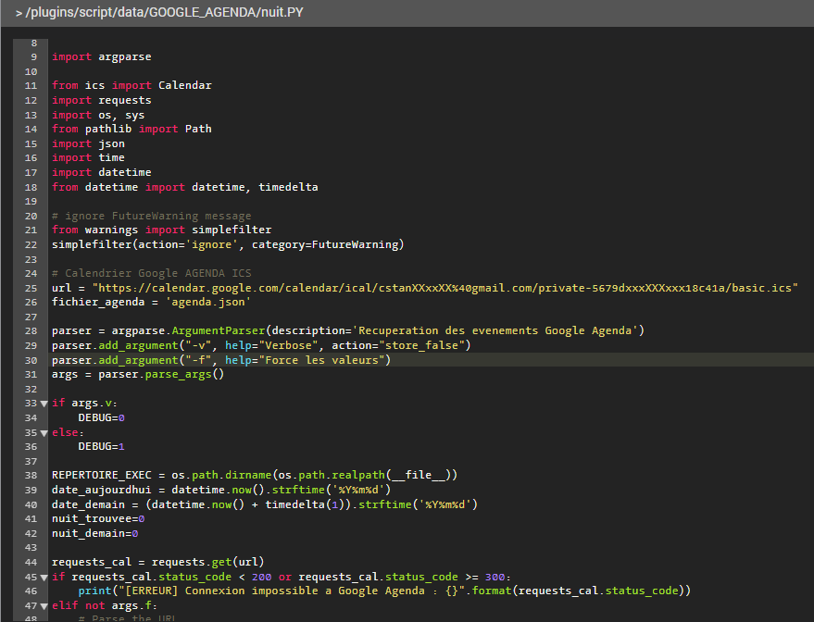The height and width of the screenshot is (622, 814).
Task: Click 'DEBUG=0' on line 34
Action: point(101,418)
